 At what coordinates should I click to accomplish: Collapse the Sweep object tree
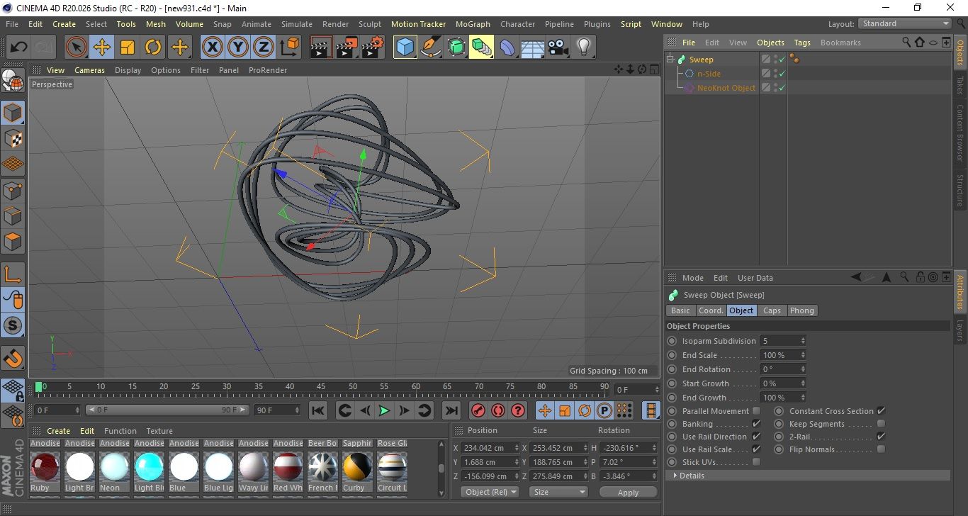click(670, 60)
